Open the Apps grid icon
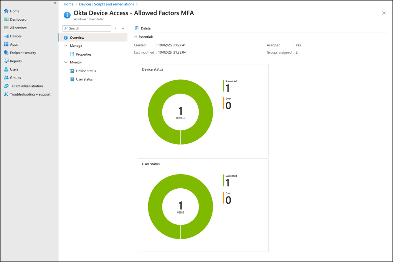The height and width of the screenshot is (262, 393). click(6, 44)
